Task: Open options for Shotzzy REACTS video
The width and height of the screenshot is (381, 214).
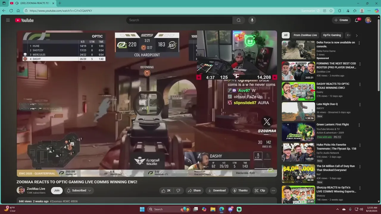Action: point(360,188)
